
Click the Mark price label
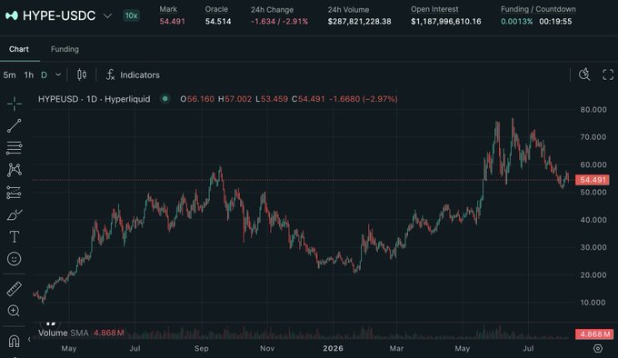[x=168, y=9]
